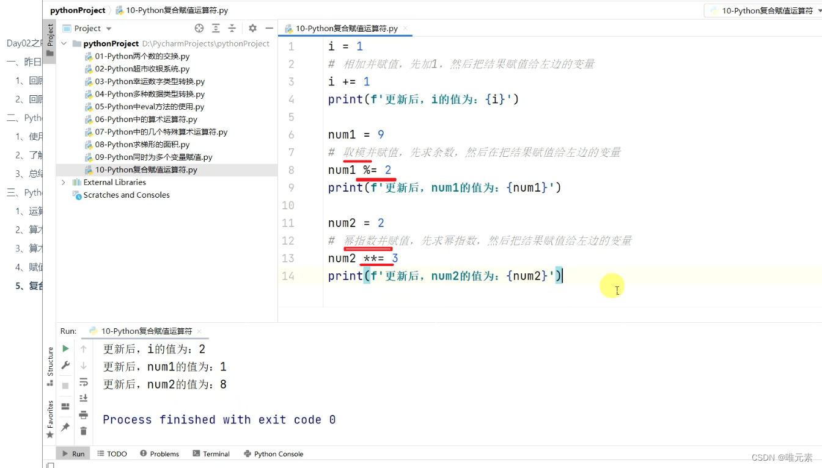
Task: Click the Up stack trace arrow
Action: click(x=84, y=349)
